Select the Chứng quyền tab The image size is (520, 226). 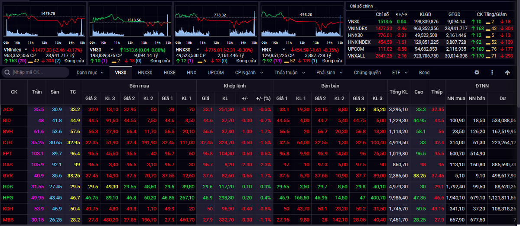[x=367, y=72]
